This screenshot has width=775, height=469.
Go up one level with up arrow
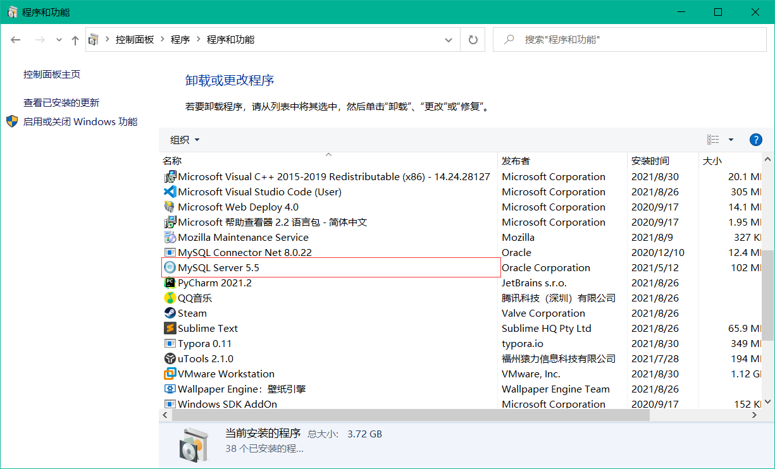click(x=75, y=40)
